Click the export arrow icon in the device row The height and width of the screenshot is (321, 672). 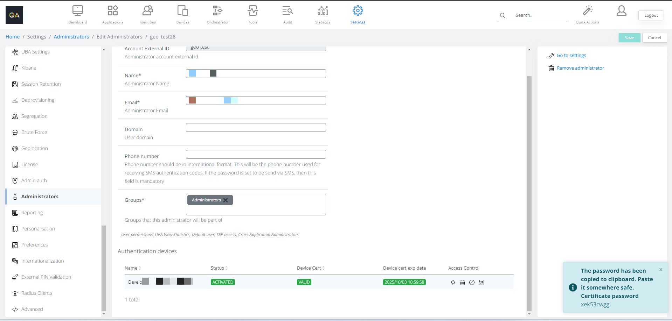(482, 283)
